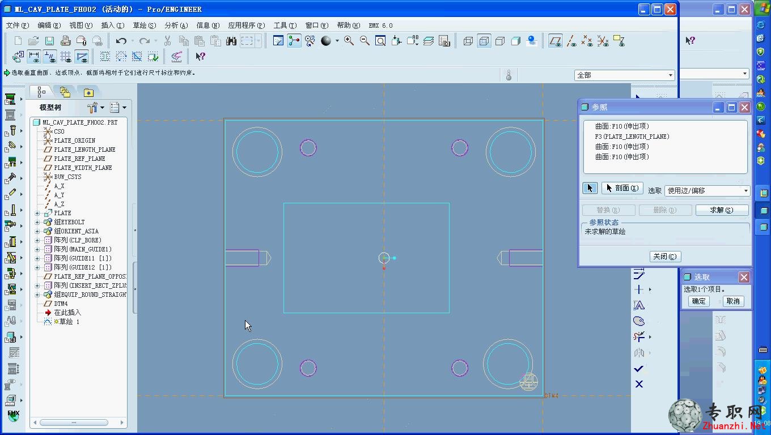Select the No Hidden display icon
This screenshot has height=435, width=771.
[x=500, y=41]
